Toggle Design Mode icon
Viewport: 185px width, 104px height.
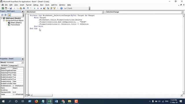click(x=44, y=8)
